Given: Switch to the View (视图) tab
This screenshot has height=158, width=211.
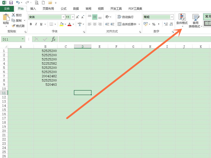Looking at the screenshot, I should (x=101, y=9).
